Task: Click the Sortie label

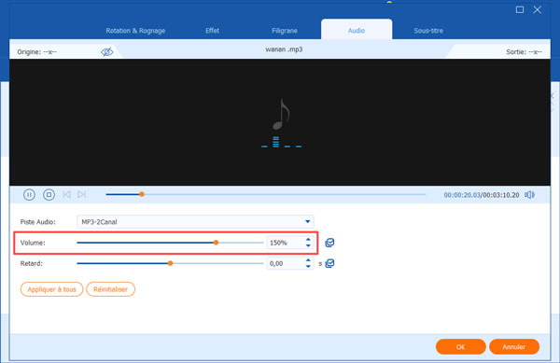Action: point(524,52)
